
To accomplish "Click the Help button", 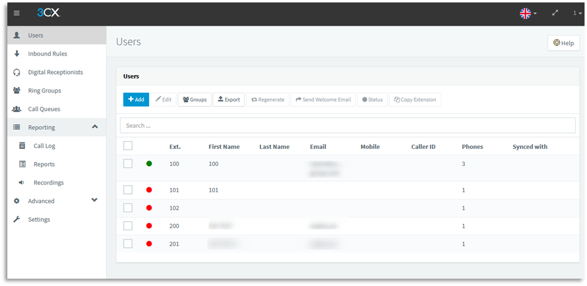I will (563, 43).
